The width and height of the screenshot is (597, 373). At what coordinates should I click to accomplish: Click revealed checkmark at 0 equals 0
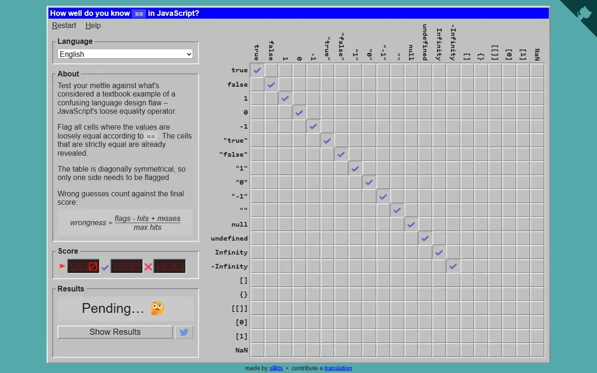(x=299, y=112)
